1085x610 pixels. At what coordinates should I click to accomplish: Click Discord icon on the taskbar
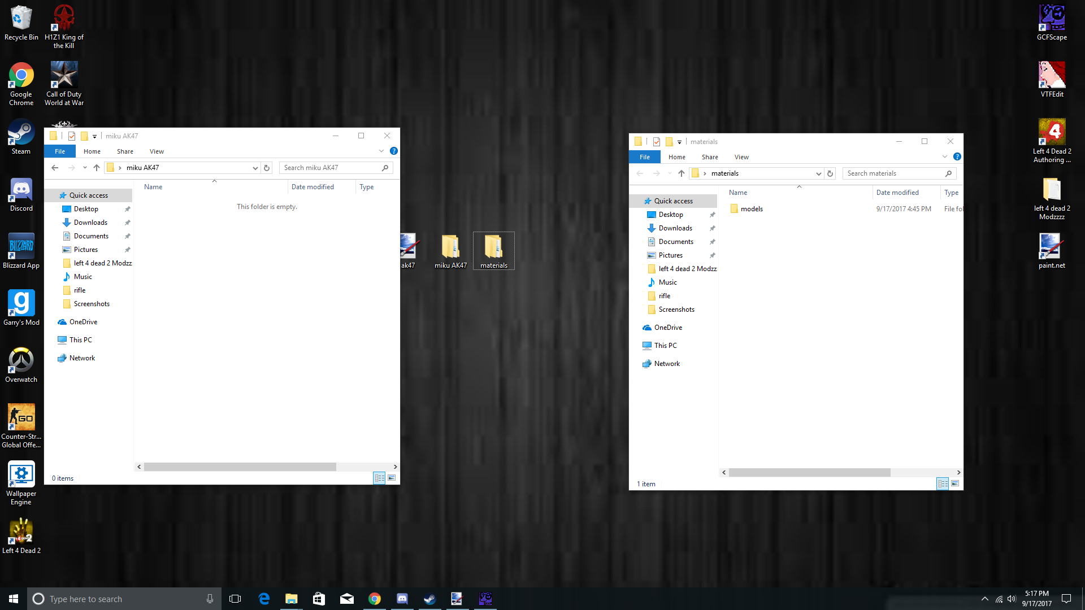(x=402, y=599)
